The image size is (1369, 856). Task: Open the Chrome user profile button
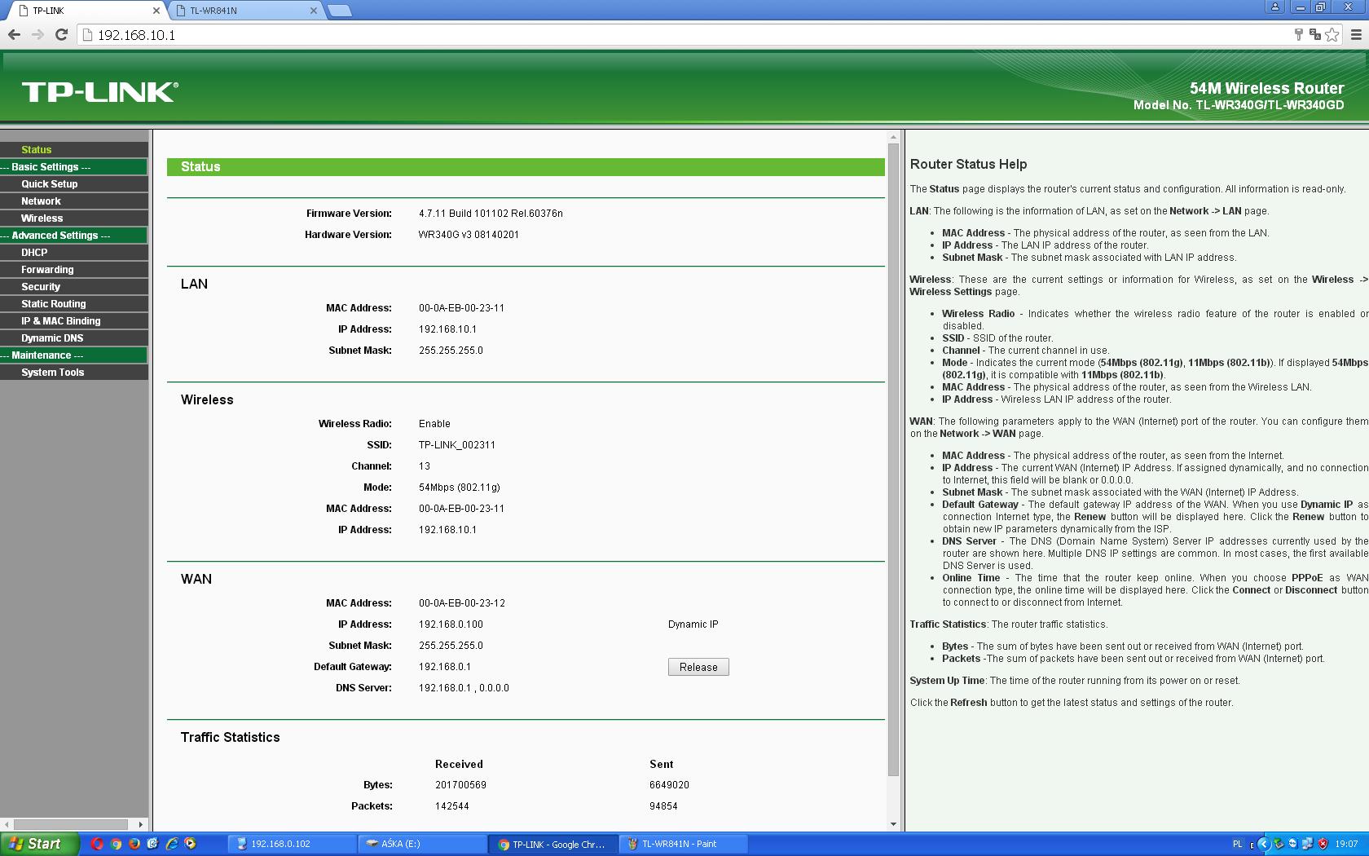click(1275, 7)
